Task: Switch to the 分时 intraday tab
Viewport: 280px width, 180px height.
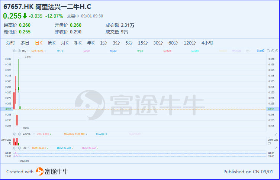Action: pyautogui.click(x=10, y=43)
